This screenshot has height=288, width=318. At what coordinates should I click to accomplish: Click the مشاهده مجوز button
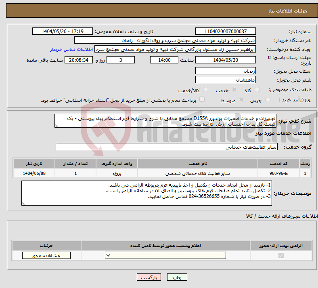point(46,256)
